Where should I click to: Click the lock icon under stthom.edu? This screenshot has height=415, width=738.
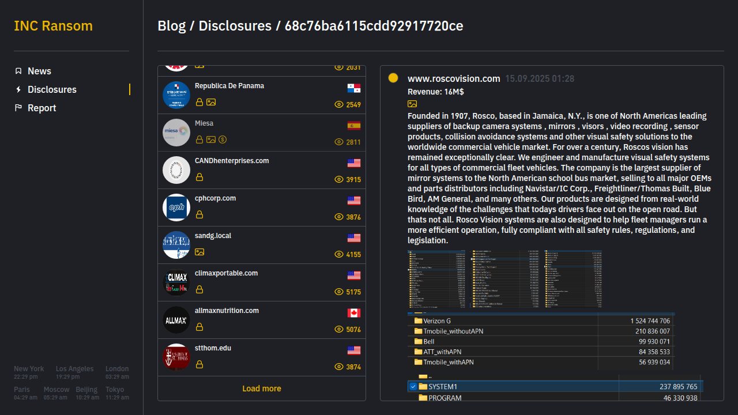tap(199, 364)
